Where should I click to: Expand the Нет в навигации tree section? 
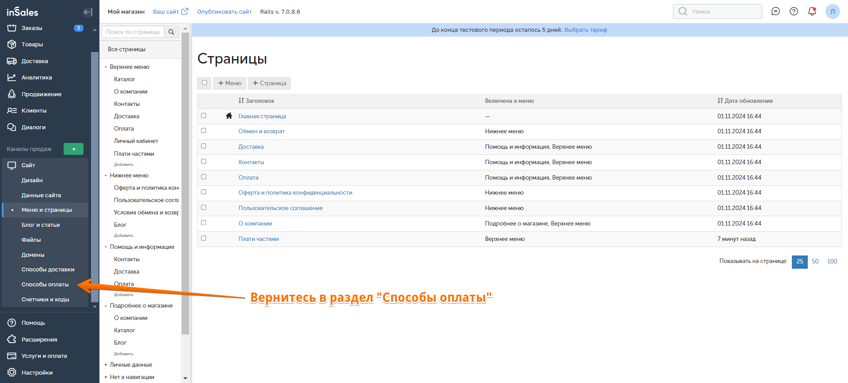tap(106, 377)
